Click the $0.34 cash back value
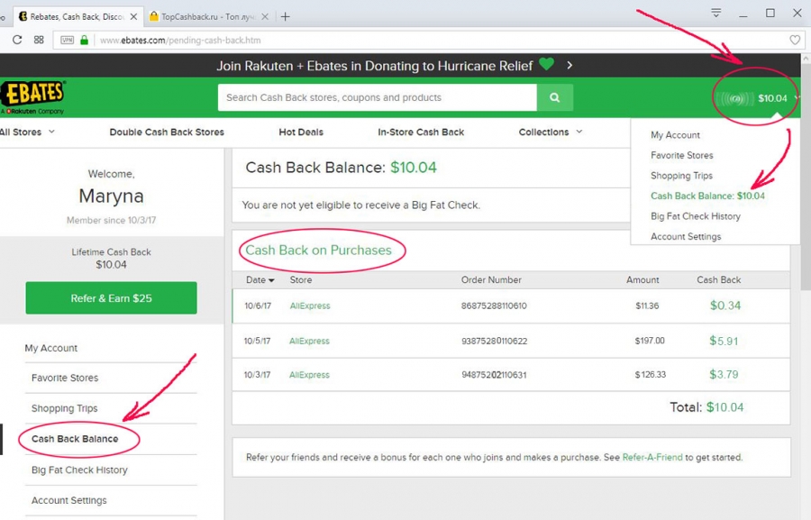Image resolution: width=811 pixels, height=520 pixels. click(x=725, y=306)
